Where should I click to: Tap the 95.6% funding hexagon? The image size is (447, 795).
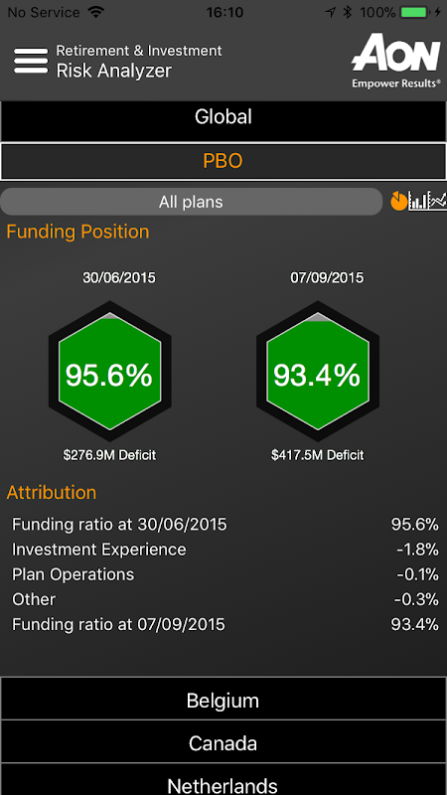tap(109, 371)
